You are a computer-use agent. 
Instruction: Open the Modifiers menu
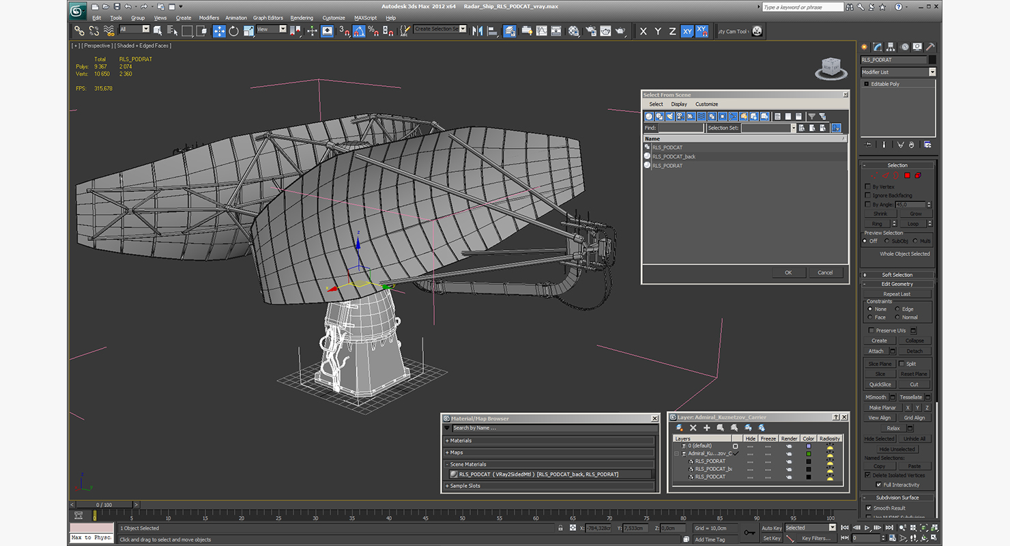click(x=209, y=18)
